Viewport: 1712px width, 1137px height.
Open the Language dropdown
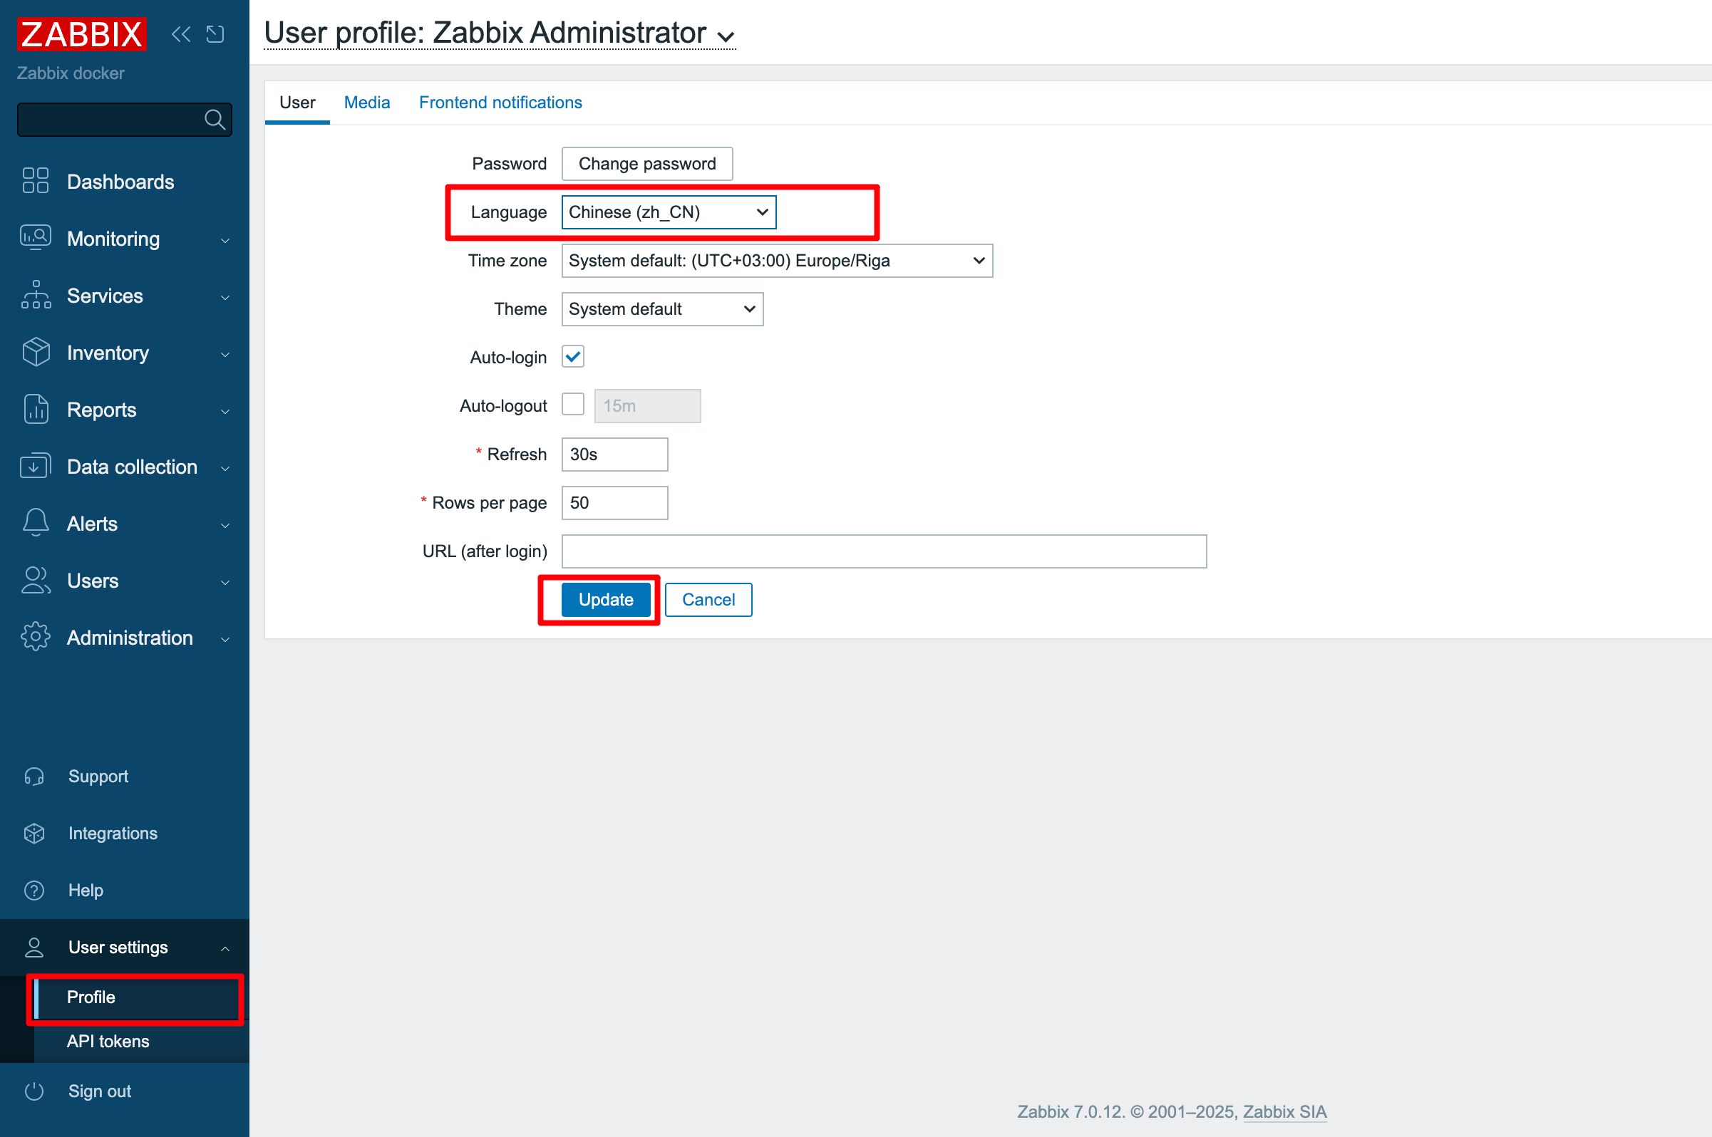[669, 212]
